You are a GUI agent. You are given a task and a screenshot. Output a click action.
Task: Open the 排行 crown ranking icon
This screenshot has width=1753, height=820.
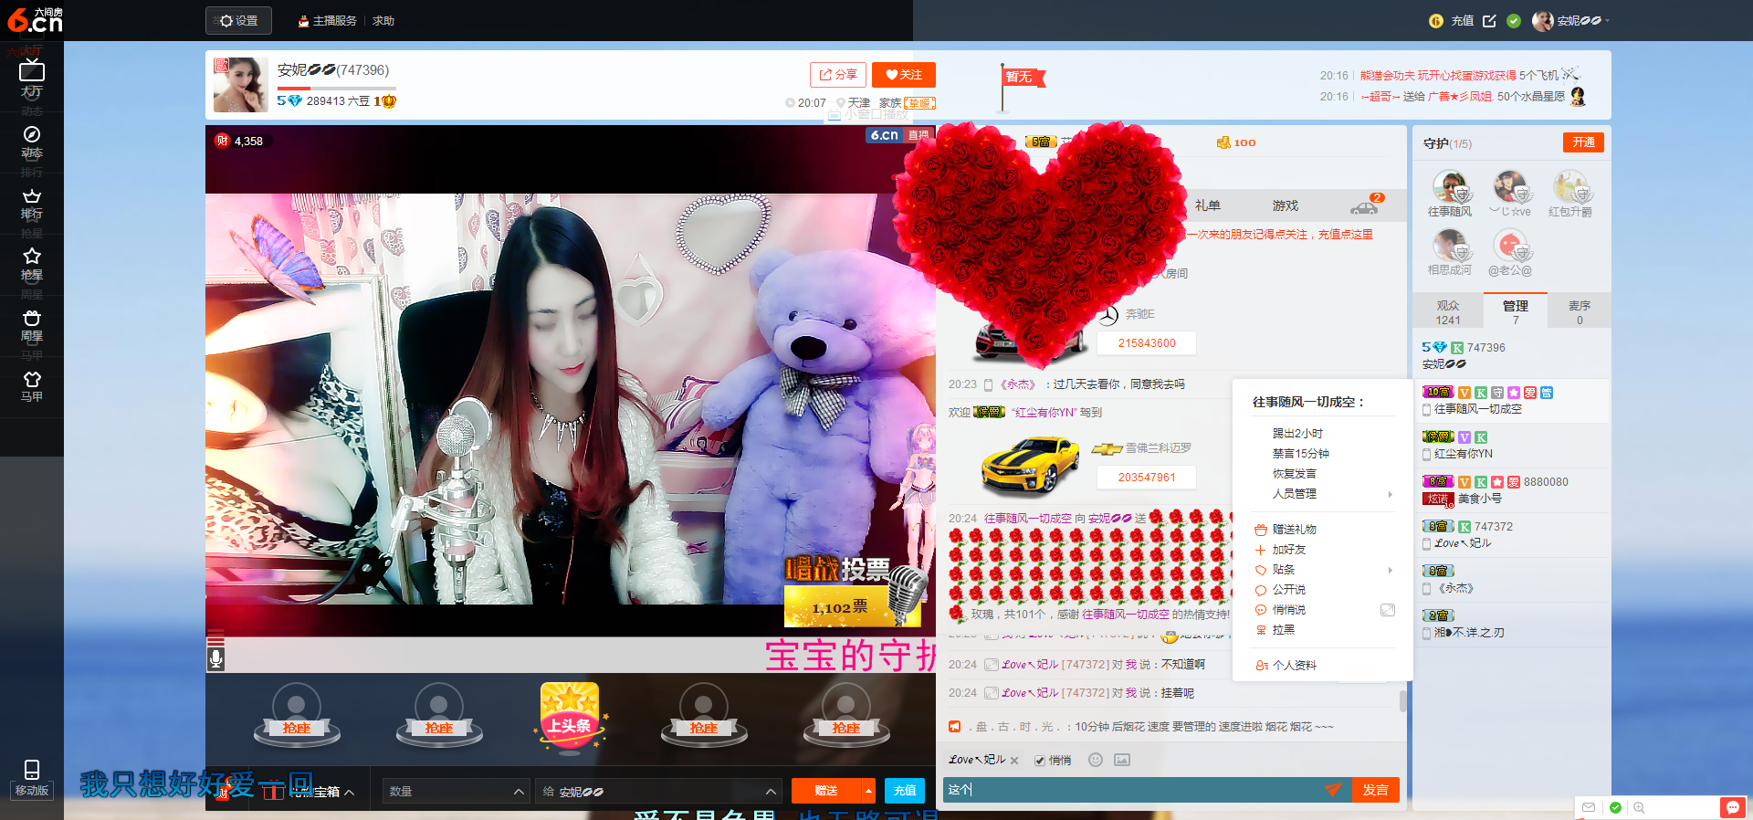32,203
